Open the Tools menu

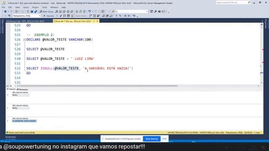tap(45, 8)
